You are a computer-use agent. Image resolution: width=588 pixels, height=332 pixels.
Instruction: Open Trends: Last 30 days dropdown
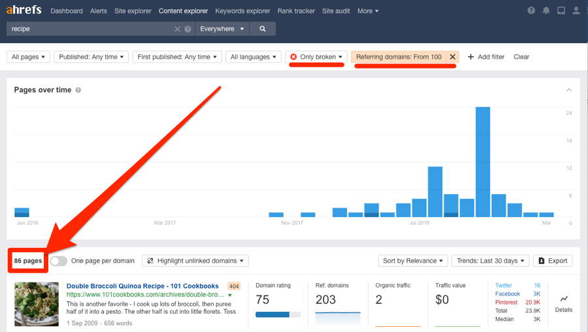coord(489,261)
